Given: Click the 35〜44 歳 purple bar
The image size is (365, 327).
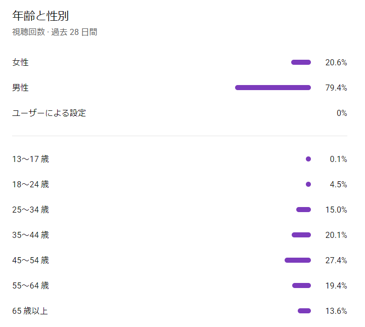Looking at the screenshot, I should pyautogui.click(x=301, y=235).
